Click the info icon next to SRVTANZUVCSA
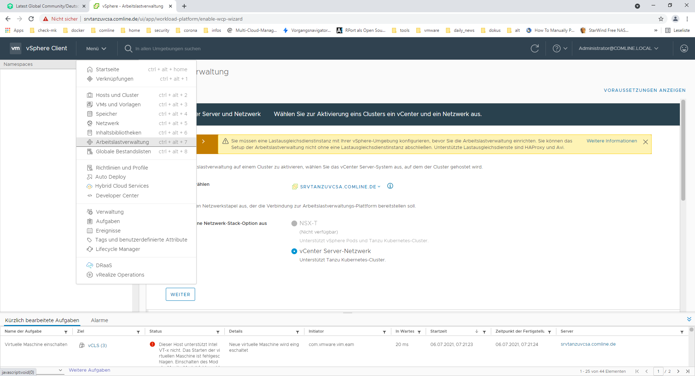This screenshot has height=376, width=695. point(390,186)
